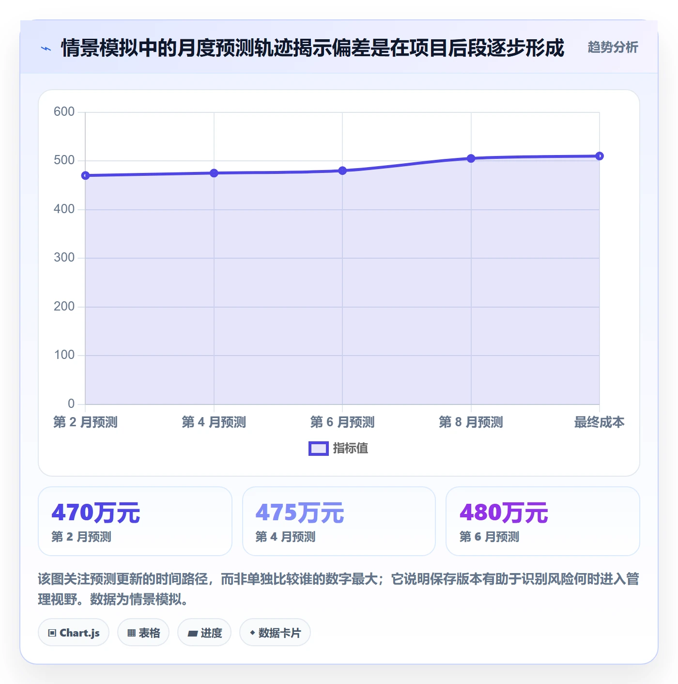Click the chart title heading text
This screenshot has height=684, width=678.
[312, 48]
